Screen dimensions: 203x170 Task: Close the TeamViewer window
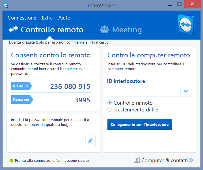point(192,4)
